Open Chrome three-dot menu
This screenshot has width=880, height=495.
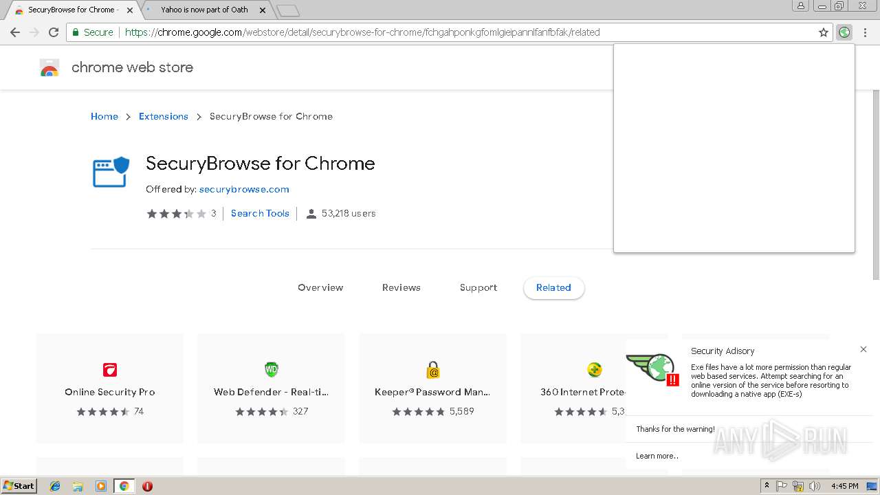[x=866, y=32]
